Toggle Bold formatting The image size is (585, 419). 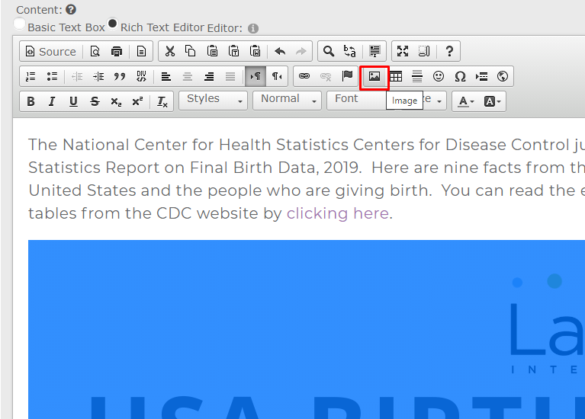31,101
